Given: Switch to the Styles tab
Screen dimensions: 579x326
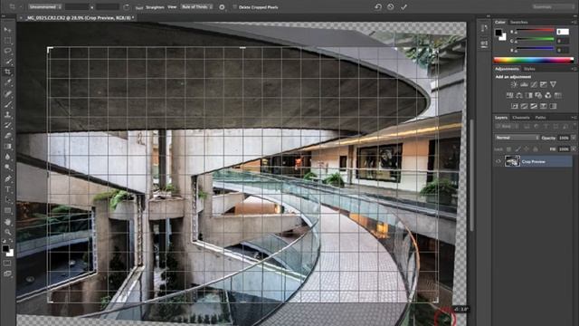Looking at the screenshot, I should pyautogui.click(x=529, y=69).
